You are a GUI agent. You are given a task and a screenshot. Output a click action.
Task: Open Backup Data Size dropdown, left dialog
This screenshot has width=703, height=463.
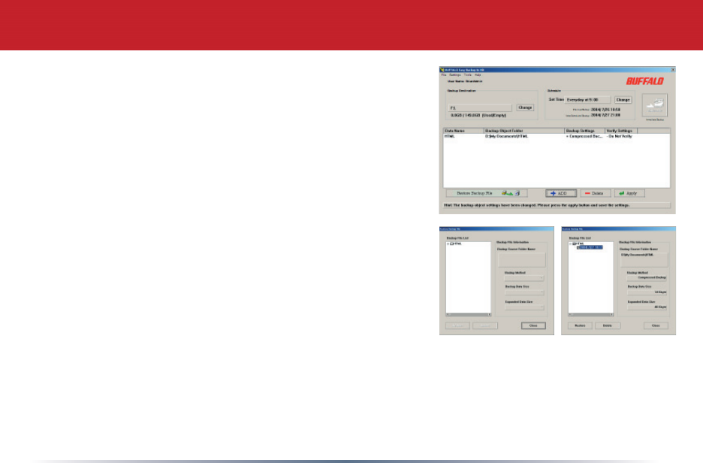[524, 292]
